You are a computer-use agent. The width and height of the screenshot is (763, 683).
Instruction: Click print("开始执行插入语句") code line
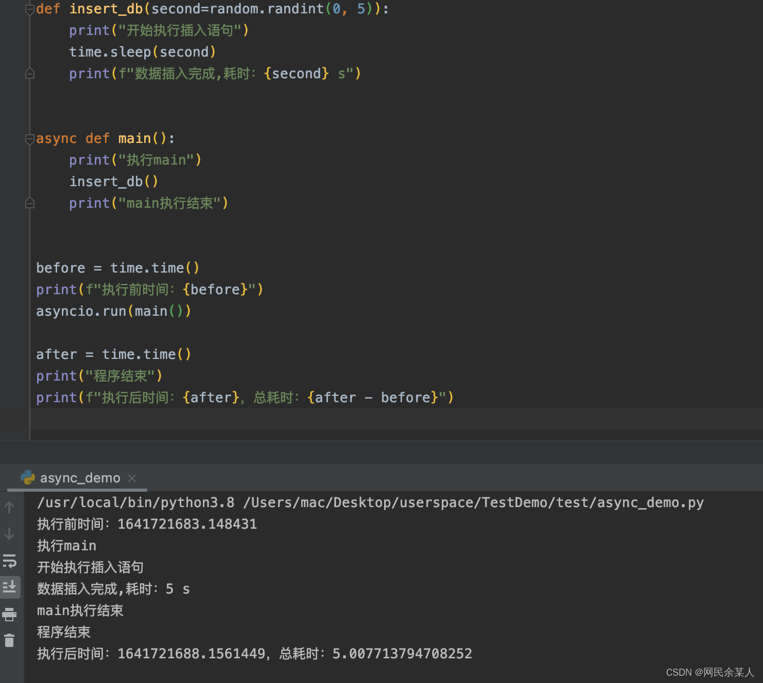(x=159, y=30)
